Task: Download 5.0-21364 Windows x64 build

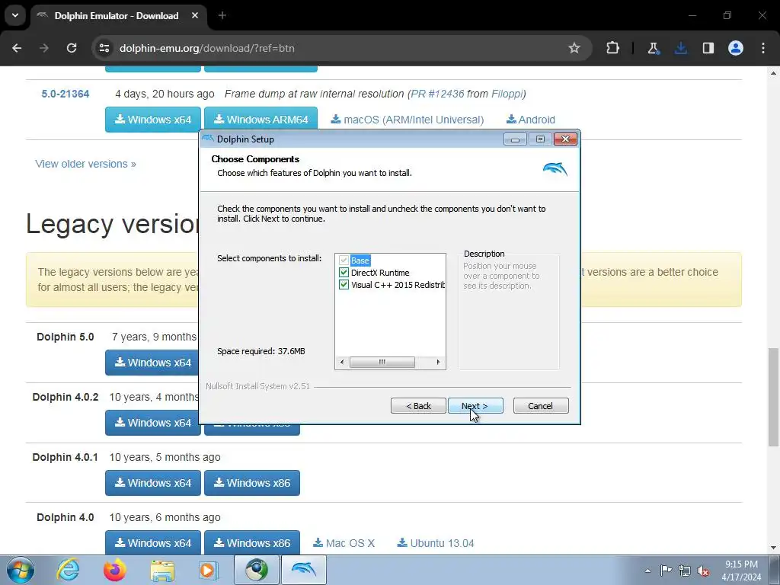Action: 152,120
